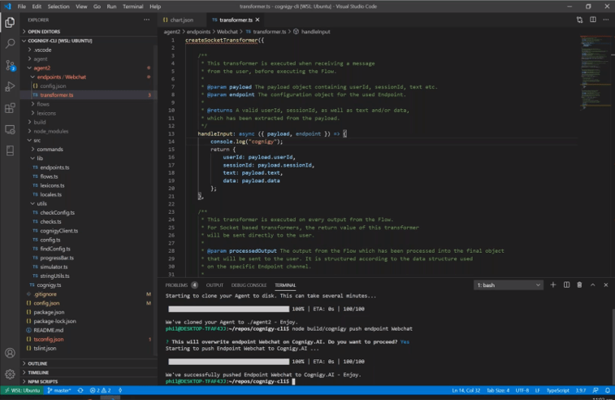Switch to the chart.json editor tab
Image resolution: width=615 pixels, height=400 pixels.
180,20
